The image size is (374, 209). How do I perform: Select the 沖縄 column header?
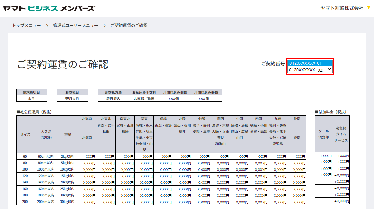click(296, 119)
